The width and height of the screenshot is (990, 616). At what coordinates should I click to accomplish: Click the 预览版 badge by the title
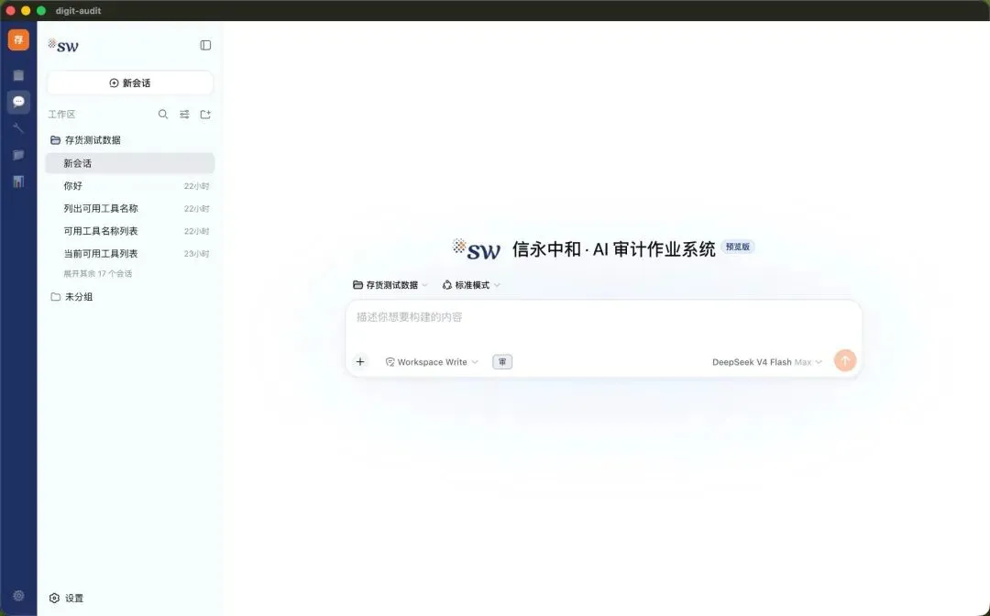(737, 247)
